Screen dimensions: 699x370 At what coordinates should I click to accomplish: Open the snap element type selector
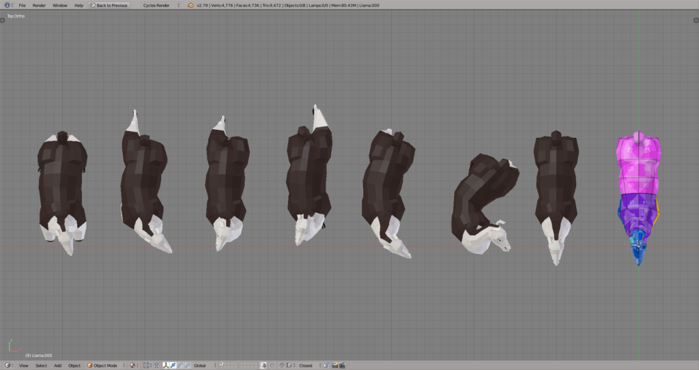point(291,365)
